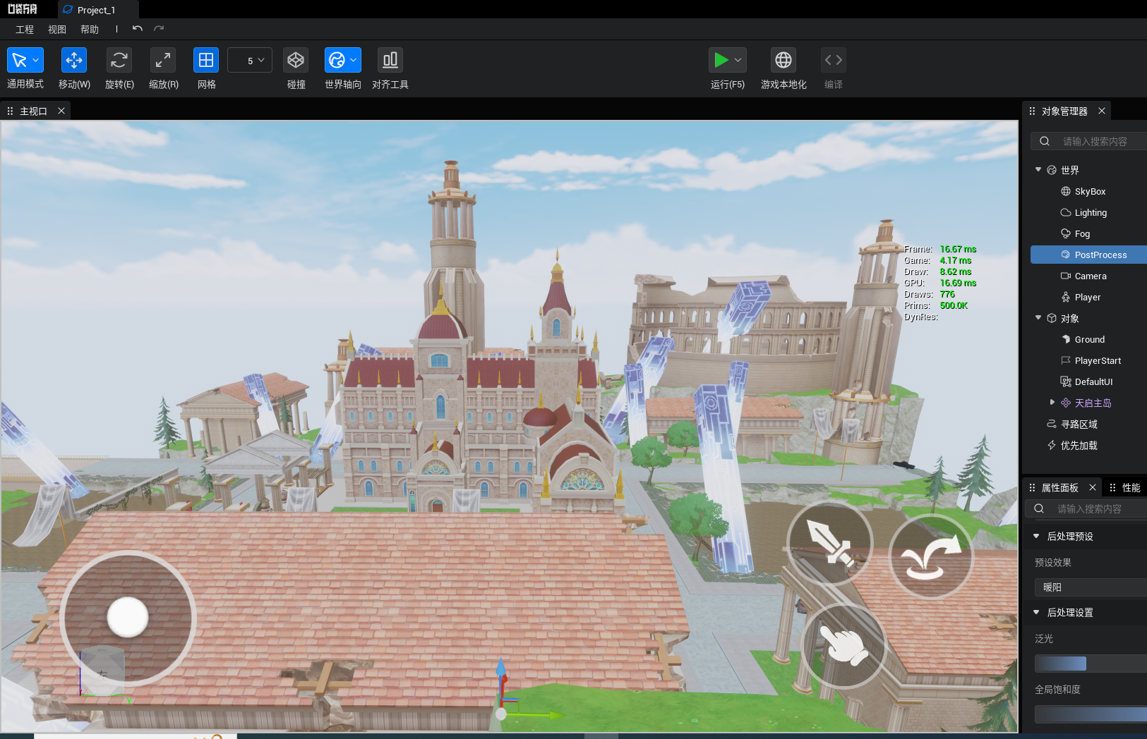Tap the jump arrow button in viewport

932,556
